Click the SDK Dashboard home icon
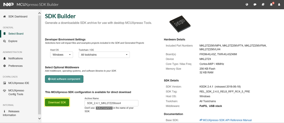This screenshot has height=123, width=284. point(5,16)
